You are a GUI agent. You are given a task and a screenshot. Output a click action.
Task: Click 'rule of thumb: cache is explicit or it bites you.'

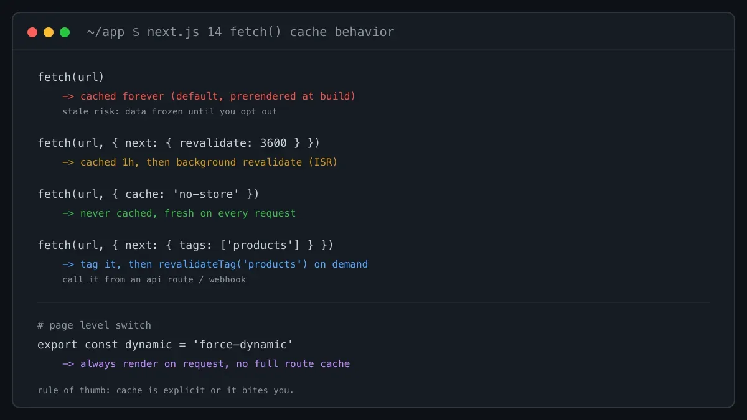(166, 391)
